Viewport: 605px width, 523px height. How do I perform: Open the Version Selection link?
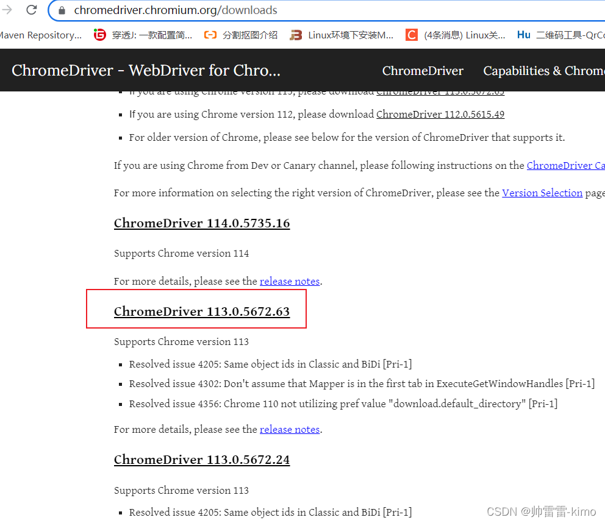[542, 193]
